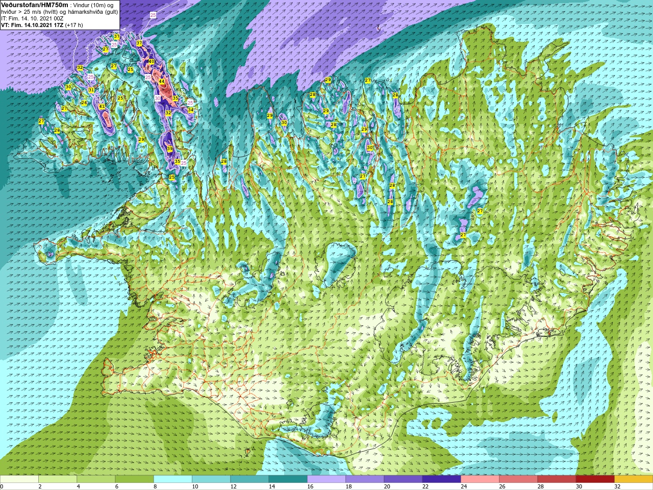
Task: Click the orange legend swatch above 32 m/s
Action: click(634, 479)
